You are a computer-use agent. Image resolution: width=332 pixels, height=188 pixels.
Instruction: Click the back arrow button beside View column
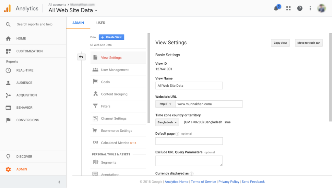(81, 57)
